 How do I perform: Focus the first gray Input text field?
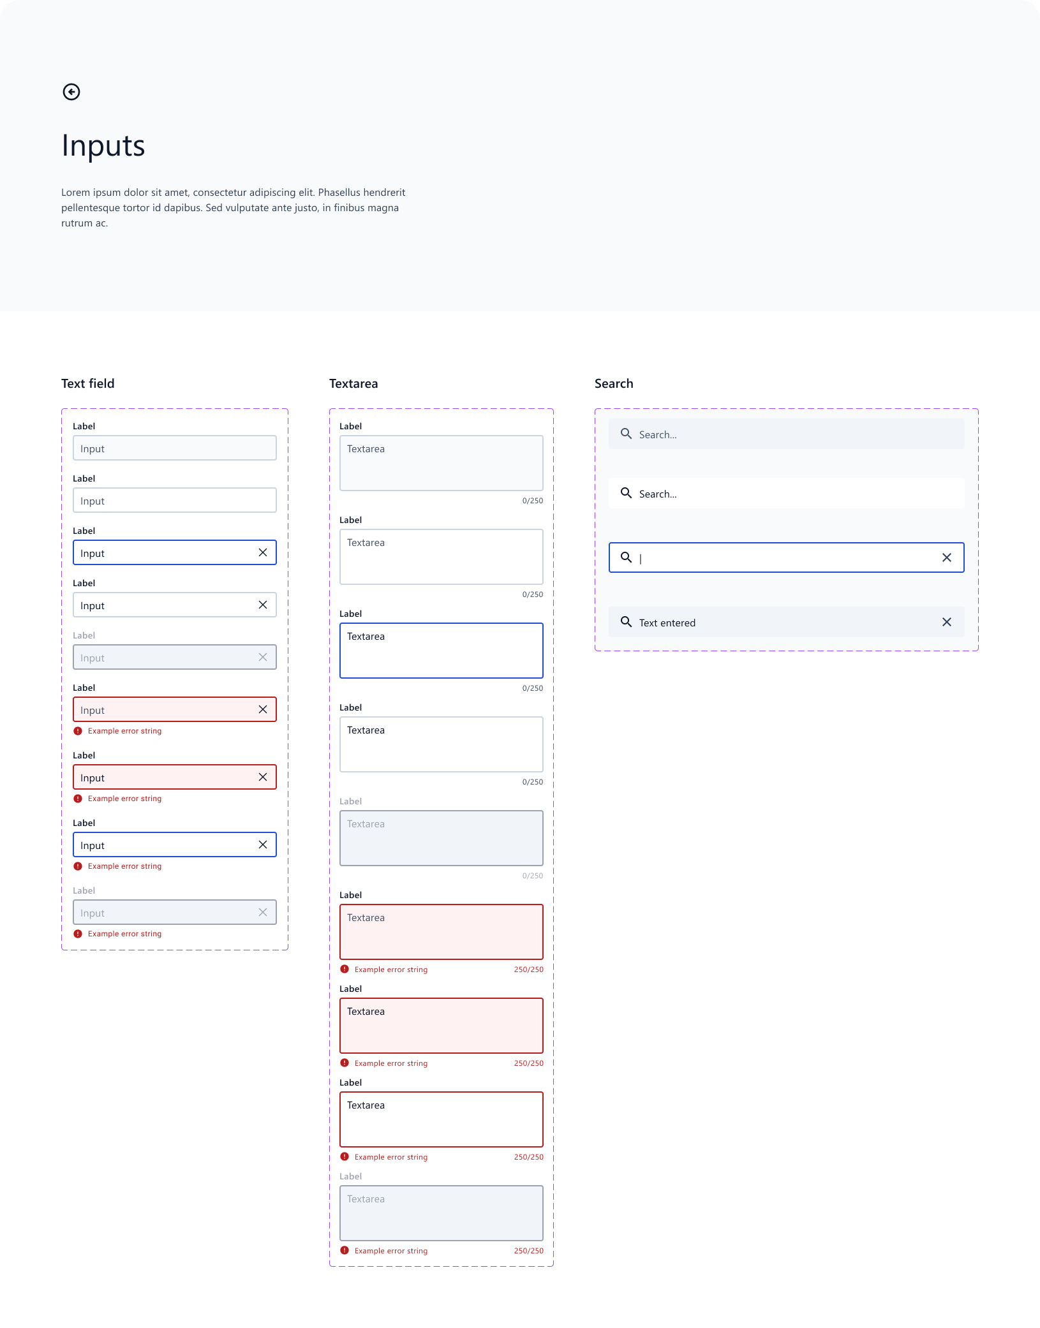point(175,448)
